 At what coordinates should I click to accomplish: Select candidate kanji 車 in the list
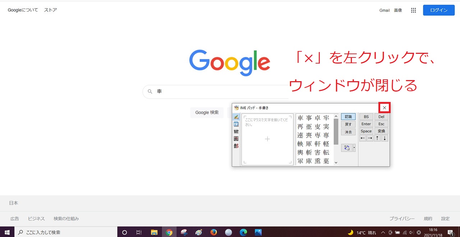300,118
